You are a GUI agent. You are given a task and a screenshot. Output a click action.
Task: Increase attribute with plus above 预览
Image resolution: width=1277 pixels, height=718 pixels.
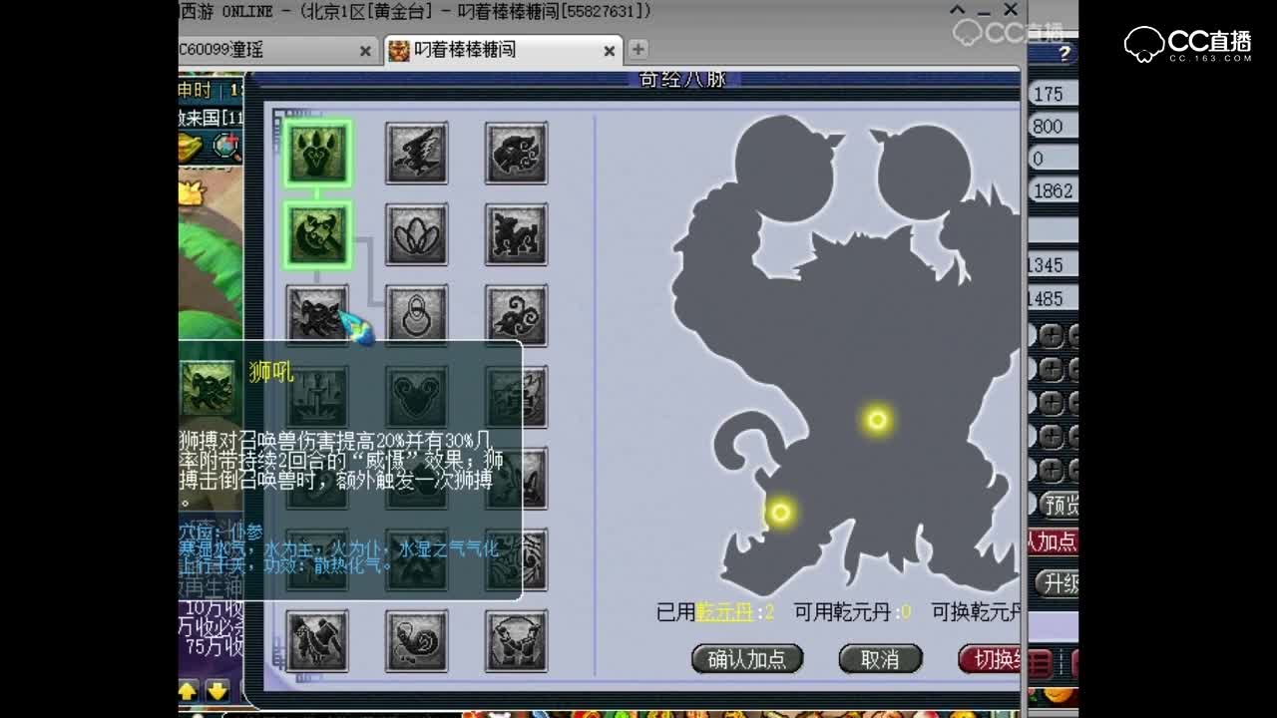(1051, 470)
